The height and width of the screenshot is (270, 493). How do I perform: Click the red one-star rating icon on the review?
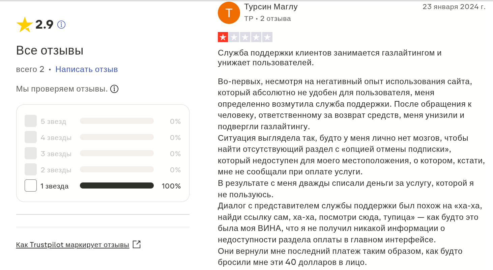point(222,37)
